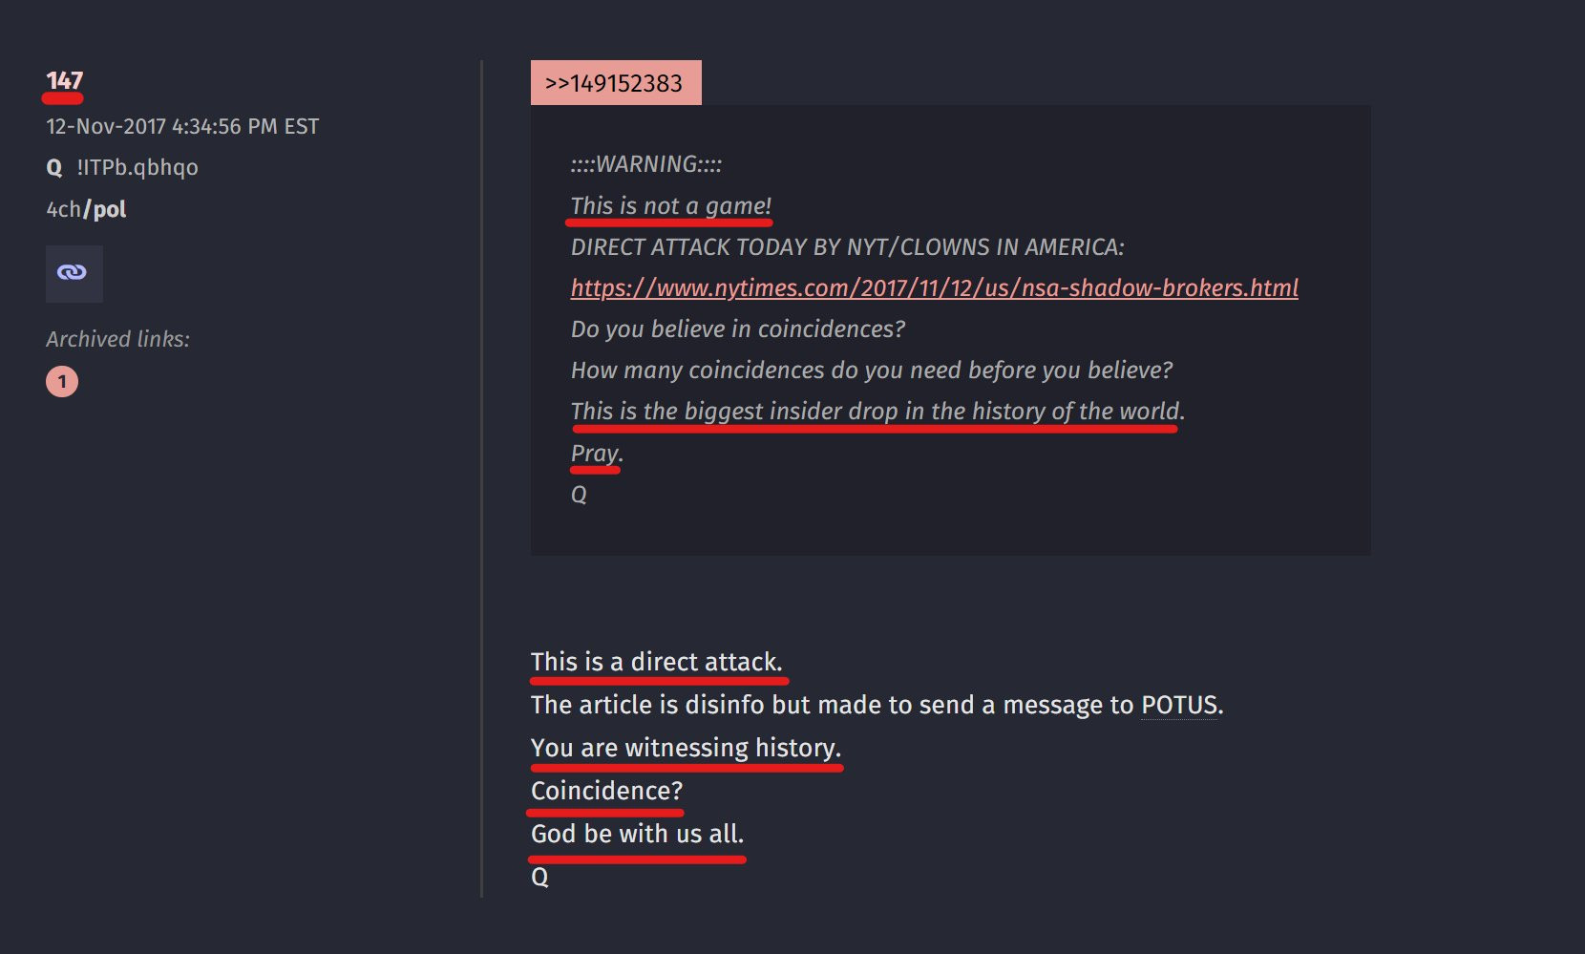Click "God be with us all." line

click(x=637, y=835)
